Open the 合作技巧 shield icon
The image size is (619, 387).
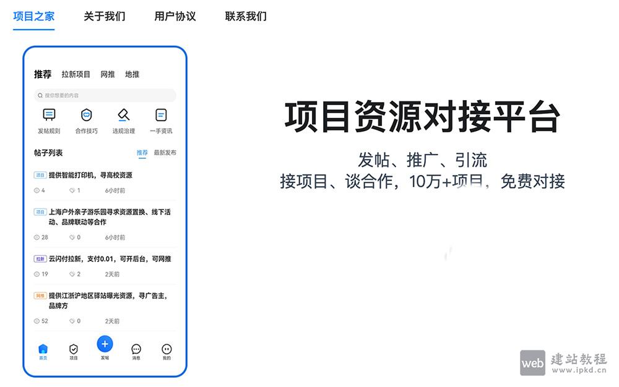[85, 115]
